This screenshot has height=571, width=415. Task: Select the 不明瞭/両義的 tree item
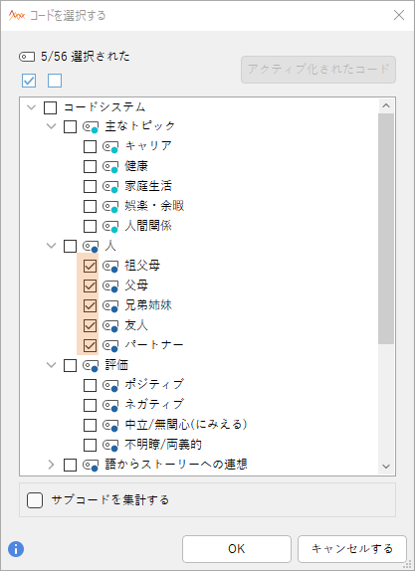[163, 445]
